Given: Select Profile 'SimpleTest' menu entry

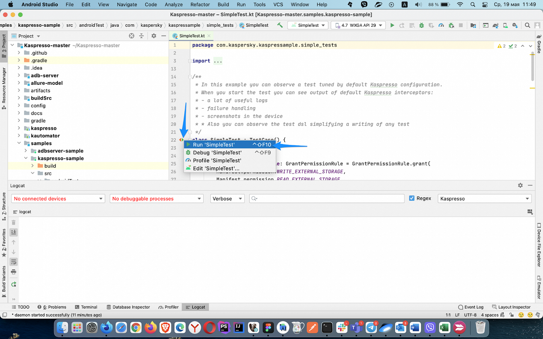Looking at the screenshot, I should 229,160.
